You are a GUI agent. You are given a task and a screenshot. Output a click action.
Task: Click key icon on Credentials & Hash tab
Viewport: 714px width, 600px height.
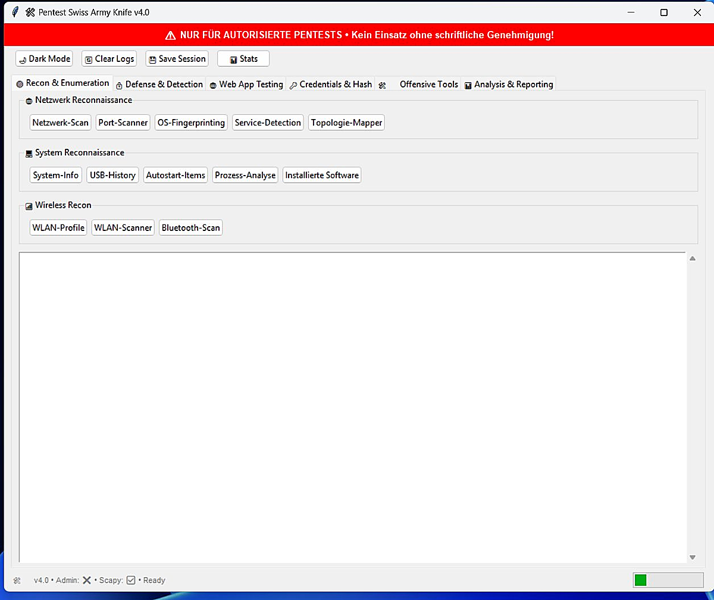point(293,85)
